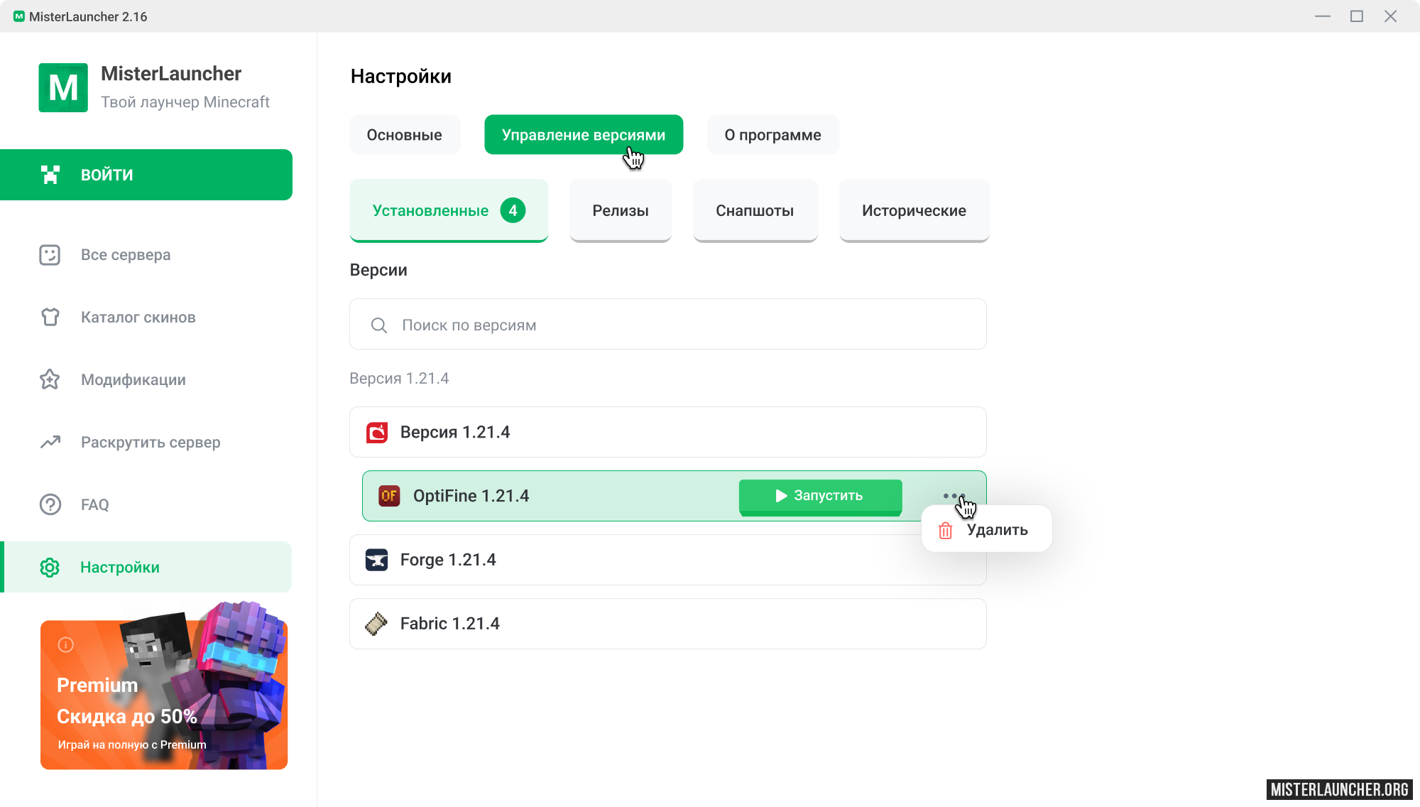This screenshot has height=807, width=1420.
Task: Select Настройки in the sidebar
Action: 146,567
